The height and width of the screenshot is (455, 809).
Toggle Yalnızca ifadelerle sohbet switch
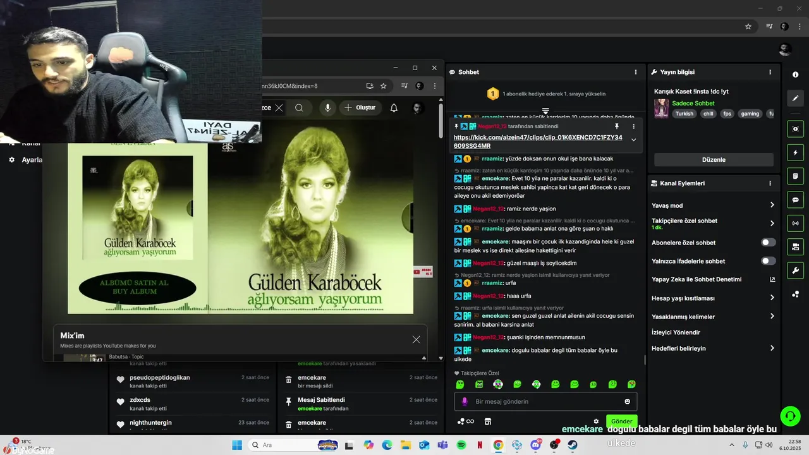click(x=768, y=261)
